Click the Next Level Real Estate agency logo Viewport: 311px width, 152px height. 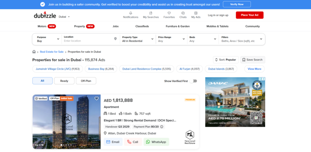pos(190,137)
